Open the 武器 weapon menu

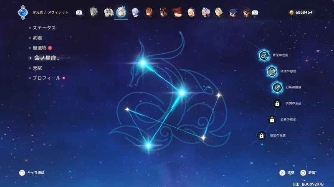(37, 38)
